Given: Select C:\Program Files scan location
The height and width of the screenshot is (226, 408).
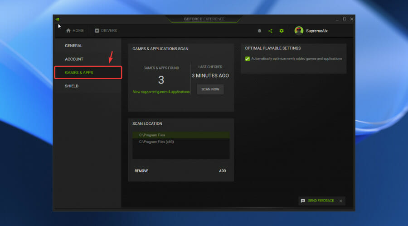Looking at the screenshot, I should coord(181,135).
